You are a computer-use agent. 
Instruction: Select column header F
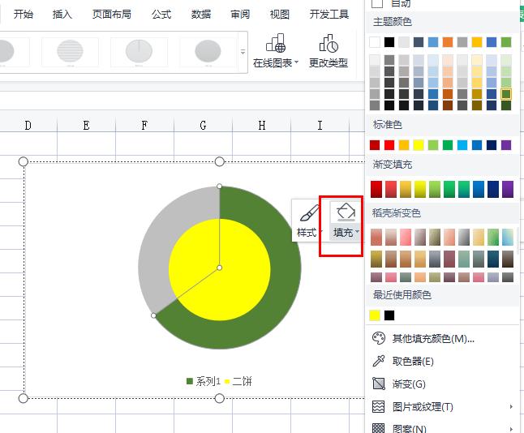pyautogui.click(x=144, y=126)
